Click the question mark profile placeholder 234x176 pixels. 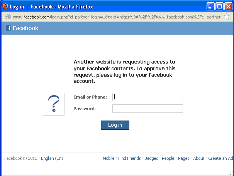click(54, 104)
